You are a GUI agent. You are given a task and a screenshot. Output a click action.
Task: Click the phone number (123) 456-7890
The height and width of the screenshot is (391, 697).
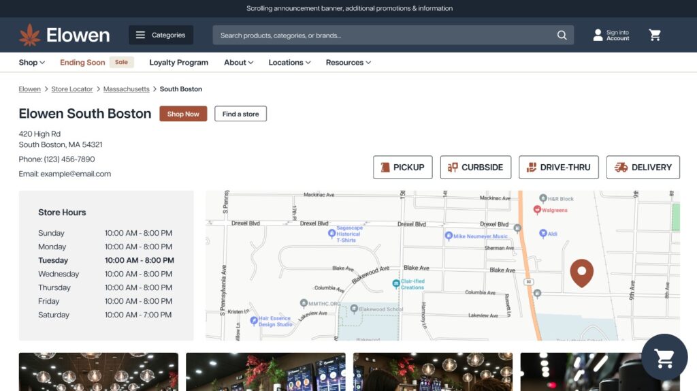pyautogui.click(x=69, y=159)
